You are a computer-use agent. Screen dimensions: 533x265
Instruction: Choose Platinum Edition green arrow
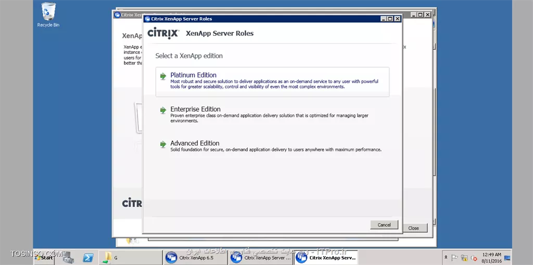(x=163, y=76)
